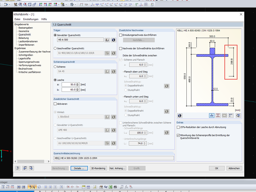Toggle dimension display in cross-section preview
The width and height of the screenshot is (256, 192).
[x=211, y=115]
